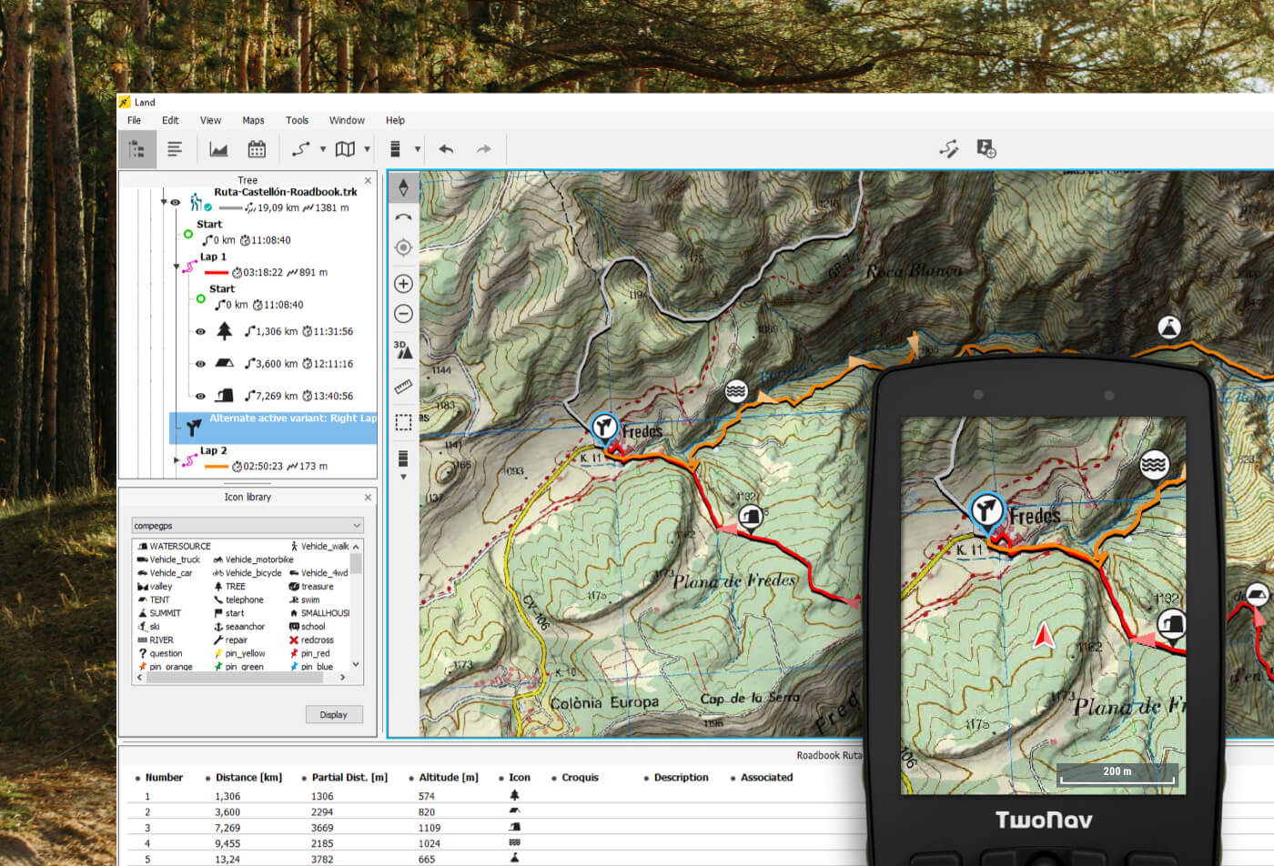
Task: Select the pin_yellow library icon
Action: [239, 653]
